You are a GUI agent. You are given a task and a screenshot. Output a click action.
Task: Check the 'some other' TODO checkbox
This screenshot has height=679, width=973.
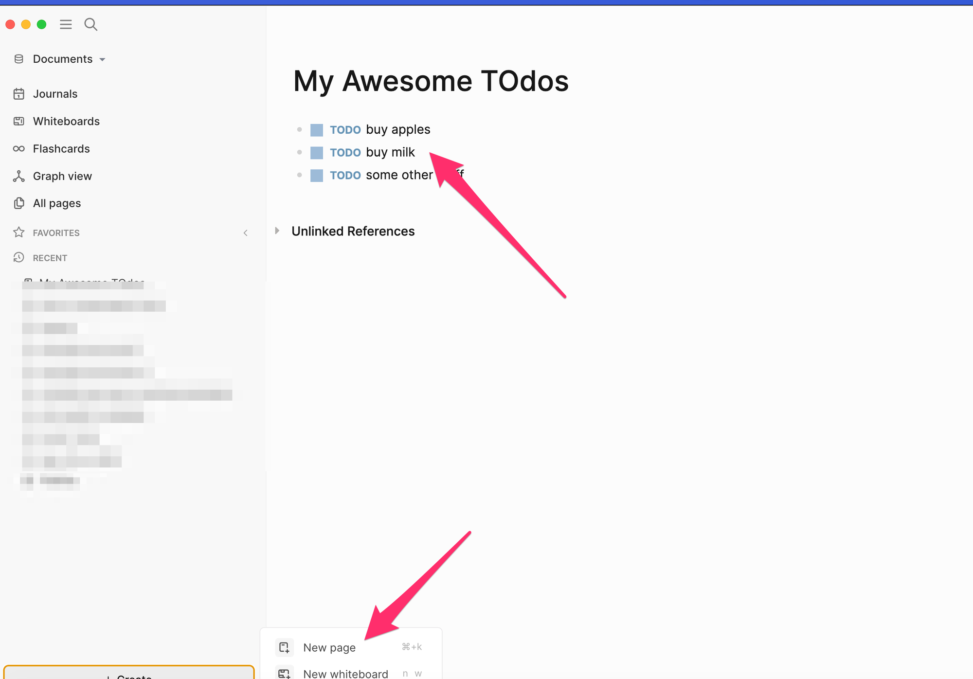click(317, 176)
